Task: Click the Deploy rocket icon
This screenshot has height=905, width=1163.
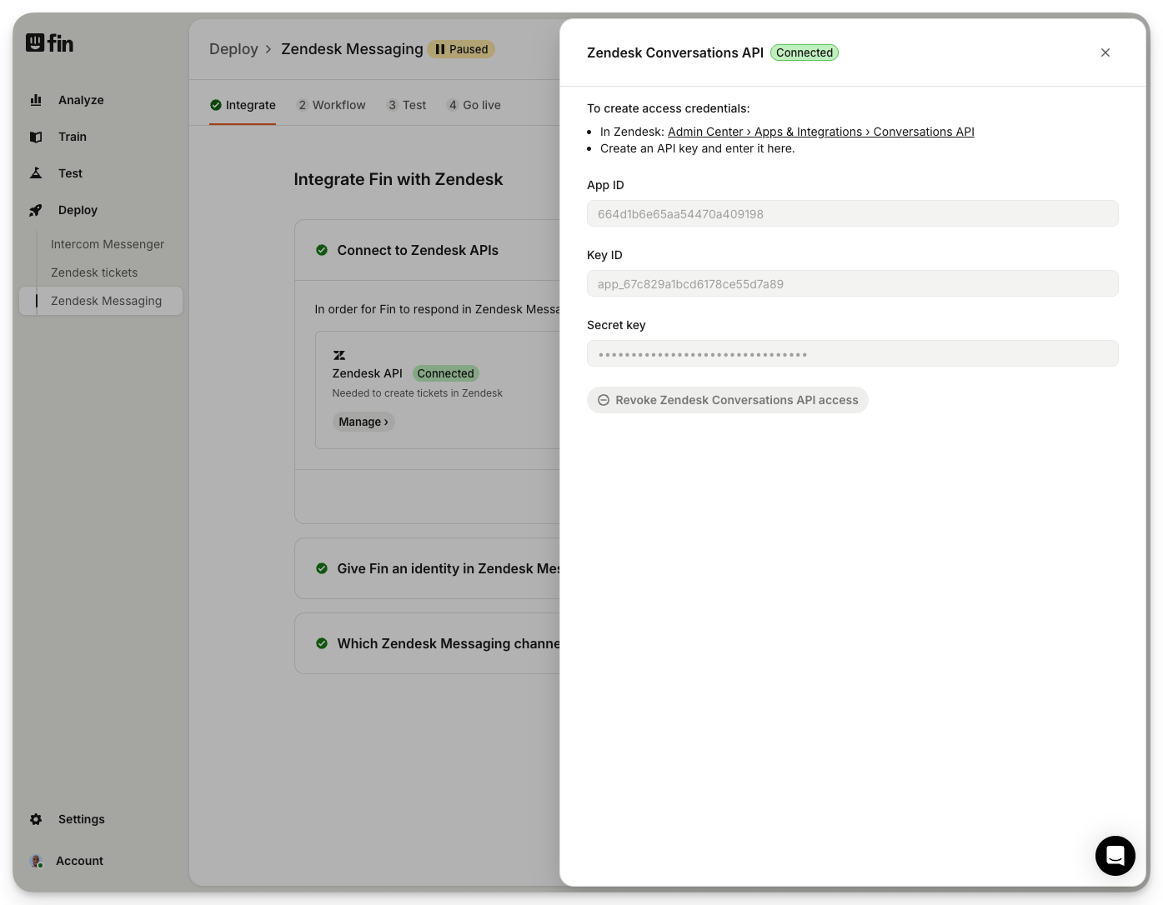Action: (x=36, y=210)
